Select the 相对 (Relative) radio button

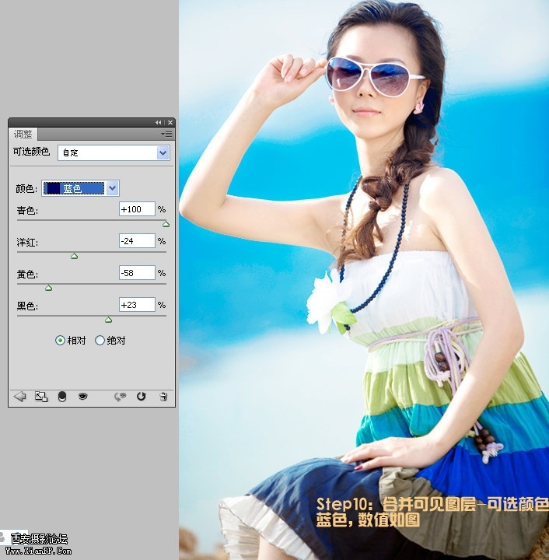(x=61, y=340)
